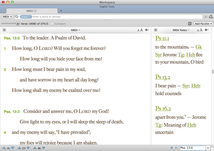The image size is (214, 151).
Task: Click the Psa. 13:0 reference entry field
Action: tap(193, 148)
